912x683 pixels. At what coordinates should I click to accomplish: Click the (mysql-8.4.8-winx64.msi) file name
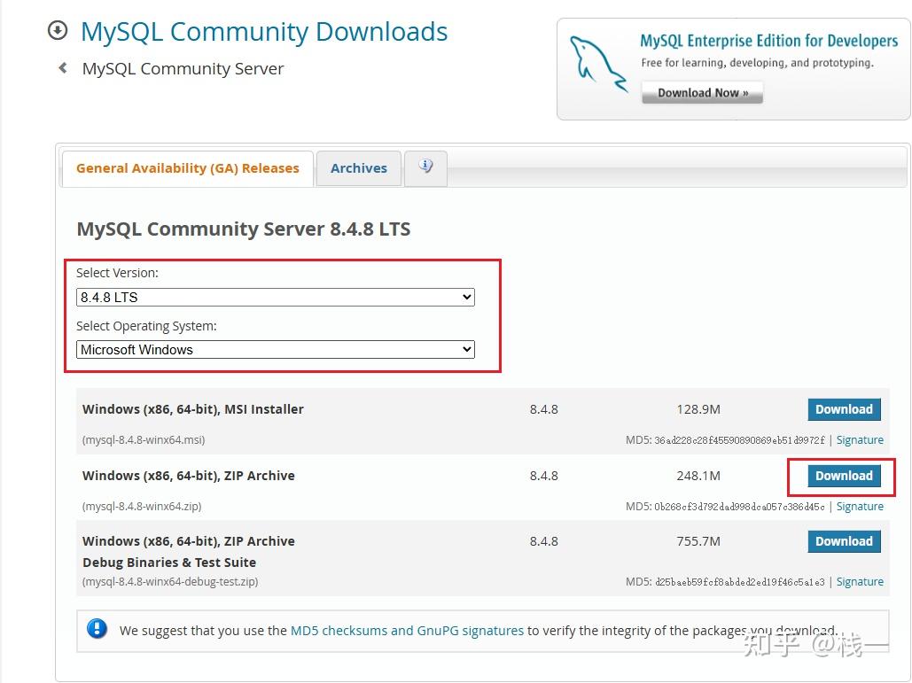click(144, 440)
